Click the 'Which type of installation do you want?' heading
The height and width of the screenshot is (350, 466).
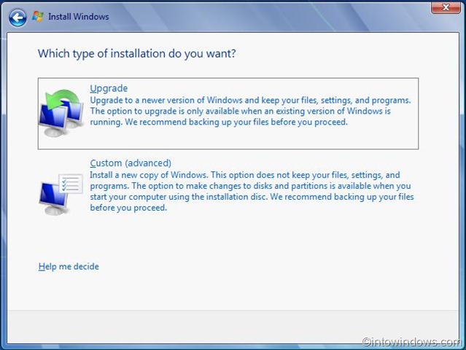tap(136, 54)
